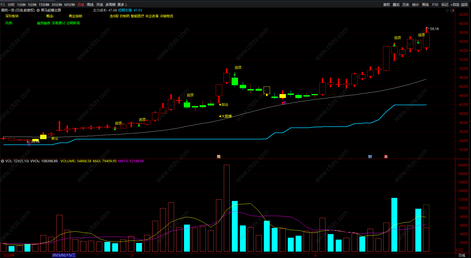Click the 日线 label at bottom-right
This screenshot has width=471, height=258.
[462, 255]
